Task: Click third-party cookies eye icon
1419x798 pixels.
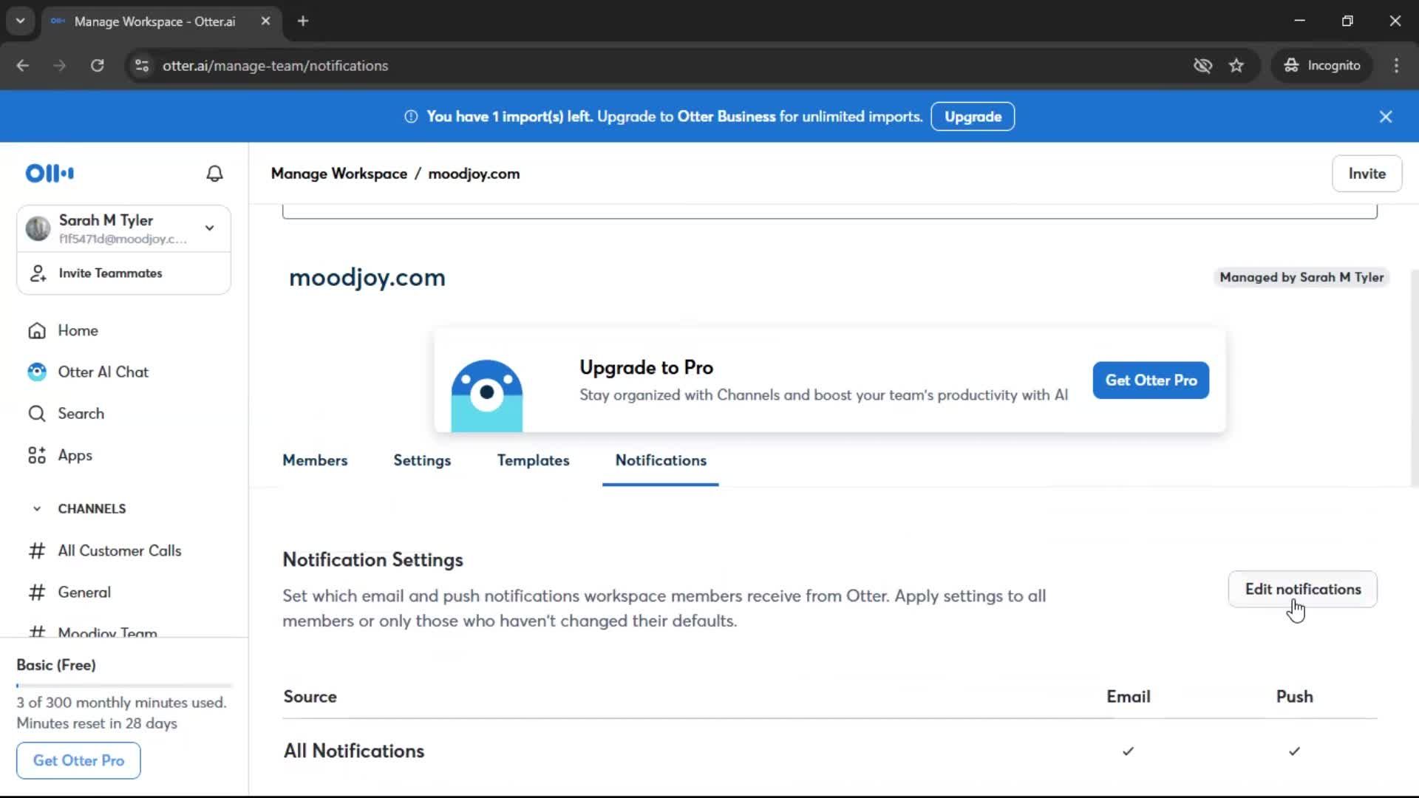Action: [1202, 66]
